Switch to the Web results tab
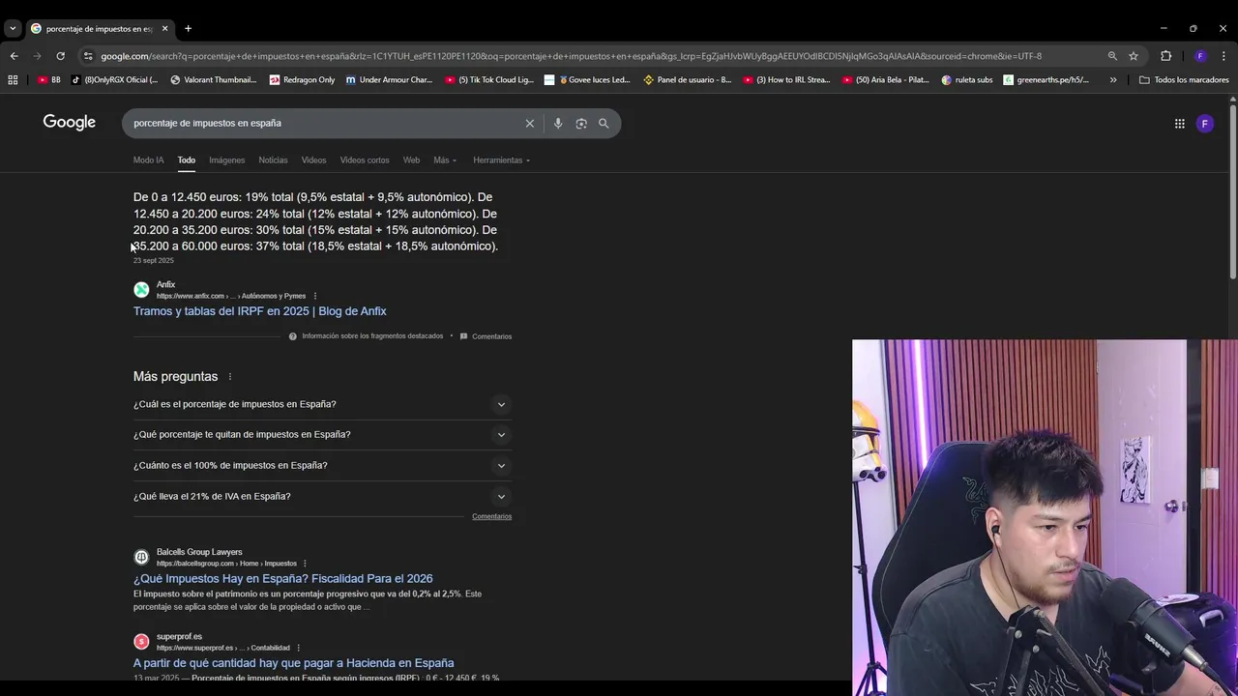Screen dimensions: 1238x696 tap(411, 160)
